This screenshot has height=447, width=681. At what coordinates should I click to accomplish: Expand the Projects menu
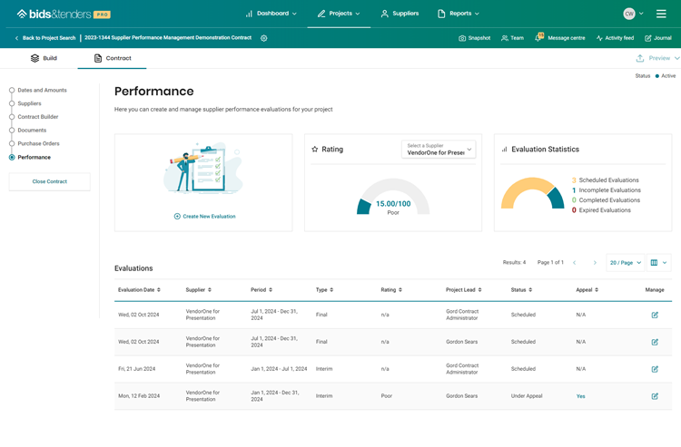click(339, 14)
